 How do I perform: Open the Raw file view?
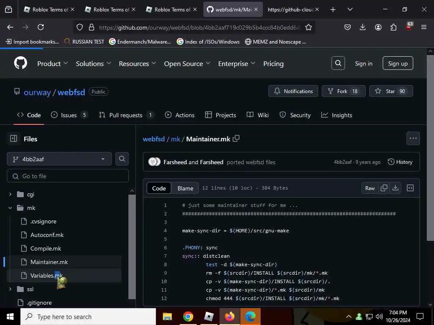click(370, 188)
